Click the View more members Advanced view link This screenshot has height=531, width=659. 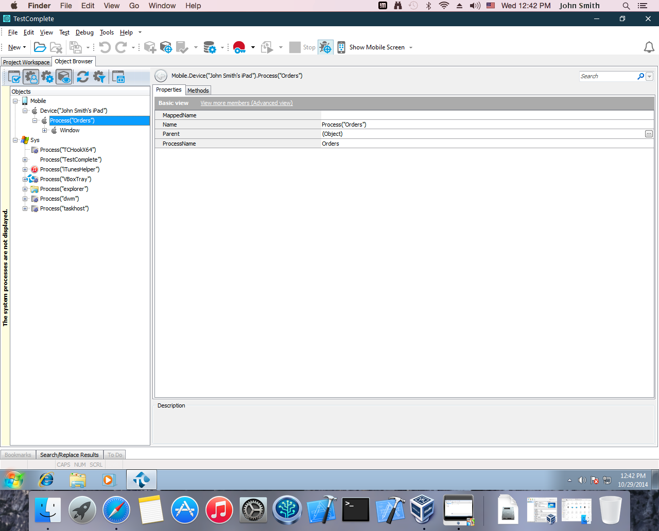pyautogui.click(x=246, y=103)
